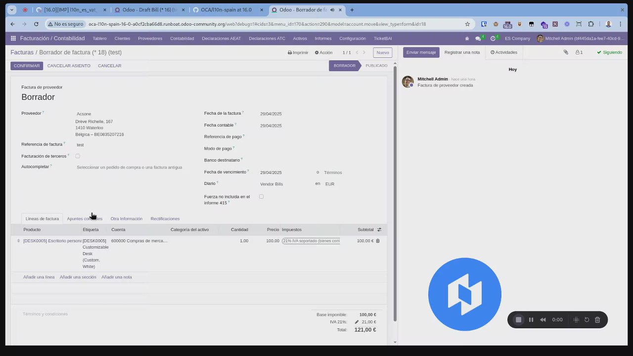Go to the next record arrow
This screenshot has height=356, width=633.
[x=364, y=52]
